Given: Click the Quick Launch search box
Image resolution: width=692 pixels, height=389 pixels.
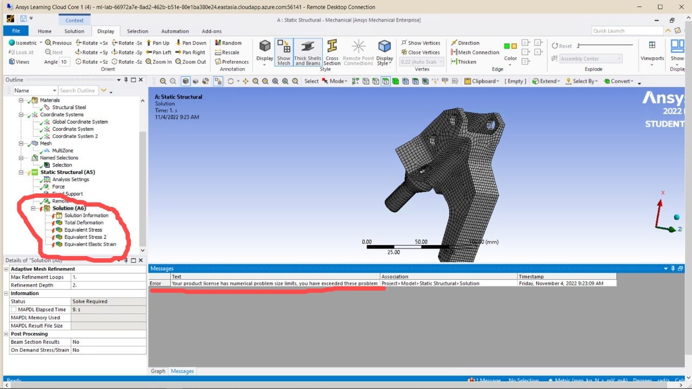Looking at the screenshot, I should point(627,31).
